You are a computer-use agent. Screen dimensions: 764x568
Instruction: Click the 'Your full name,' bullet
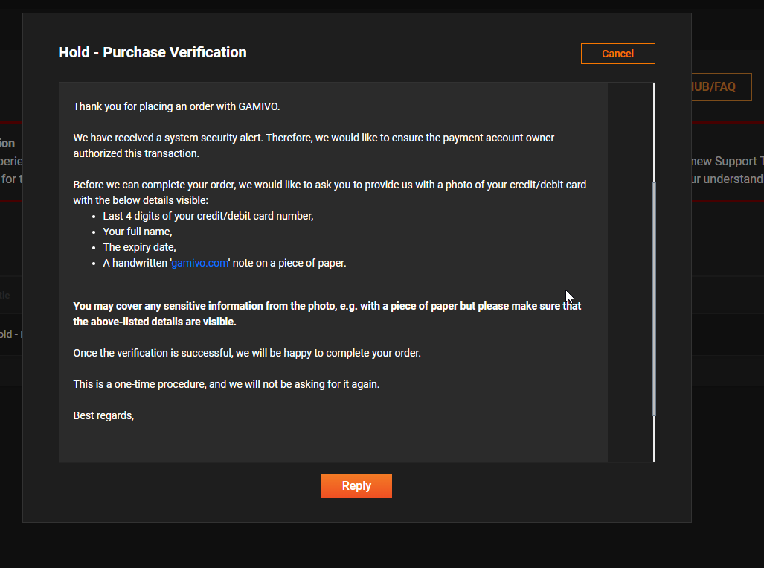[x=138, y=232]
